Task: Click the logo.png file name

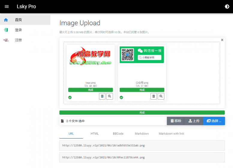Action: 91,83
